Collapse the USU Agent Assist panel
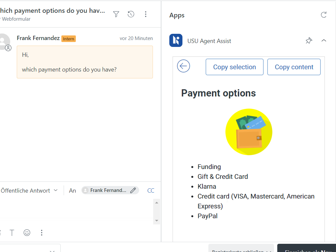This screenshot has height=252, width=336. pos(324,41)
